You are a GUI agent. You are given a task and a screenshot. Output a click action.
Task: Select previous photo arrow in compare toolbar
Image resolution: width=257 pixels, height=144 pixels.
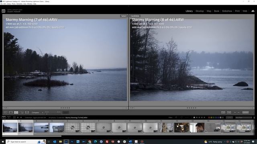(235, 112)
